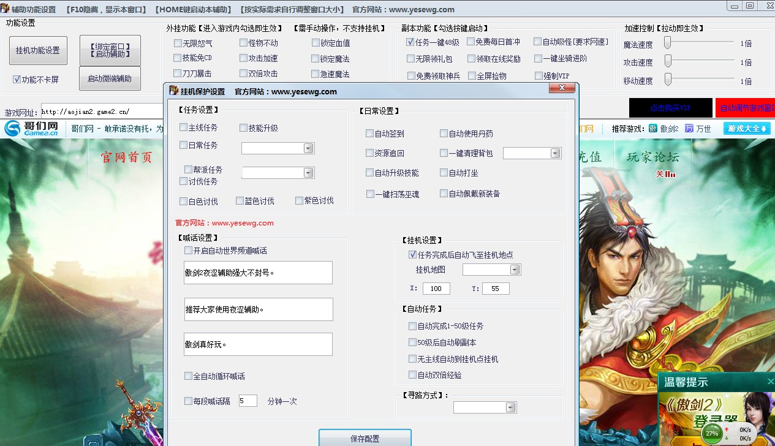This screenshot has height=446, width=775.
Task: Click the 攻击速度 slider handle
Action: 668,61
